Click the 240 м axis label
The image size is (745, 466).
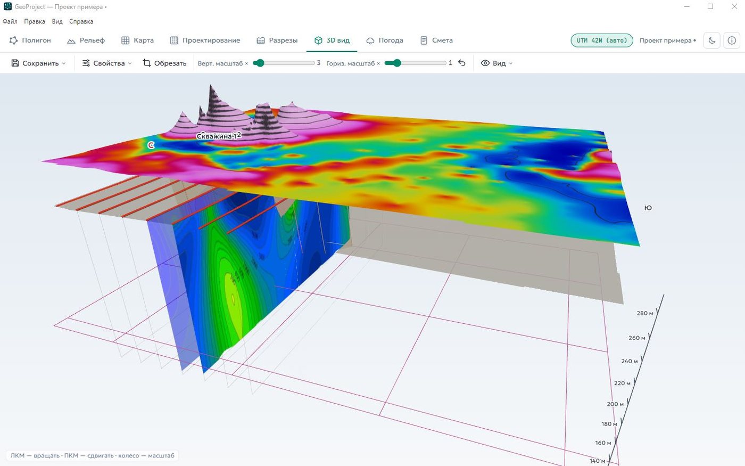click(x=630, y=361)
